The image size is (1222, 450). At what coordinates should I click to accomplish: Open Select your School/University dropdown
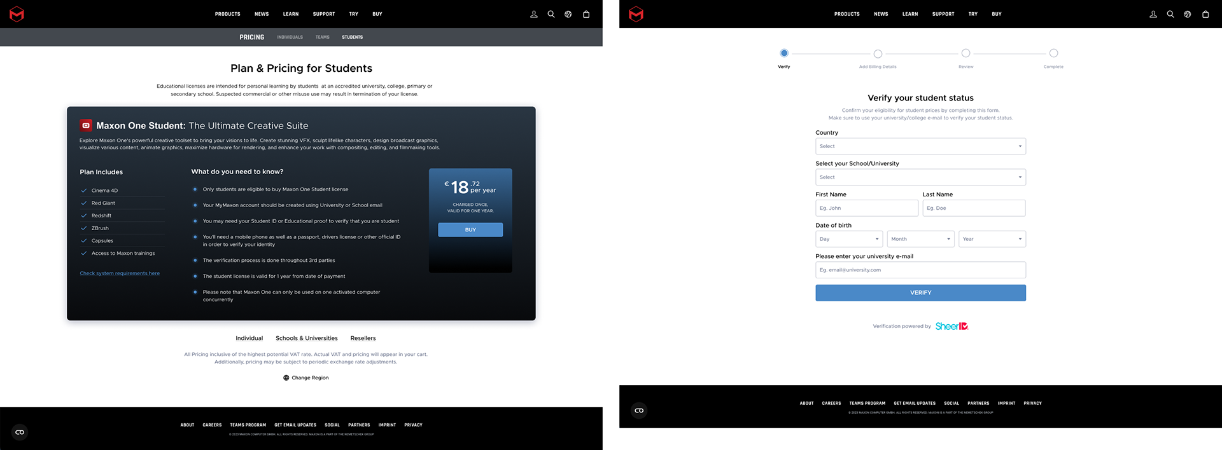click(920, 177)
